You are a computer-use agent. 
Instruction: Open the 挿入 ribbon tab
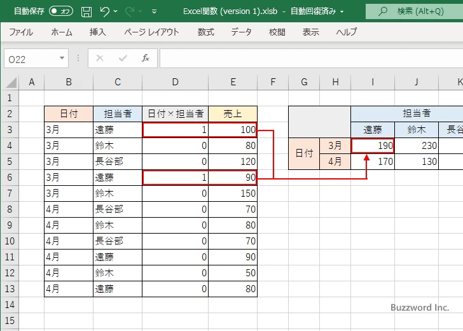(x=98, y=32)
